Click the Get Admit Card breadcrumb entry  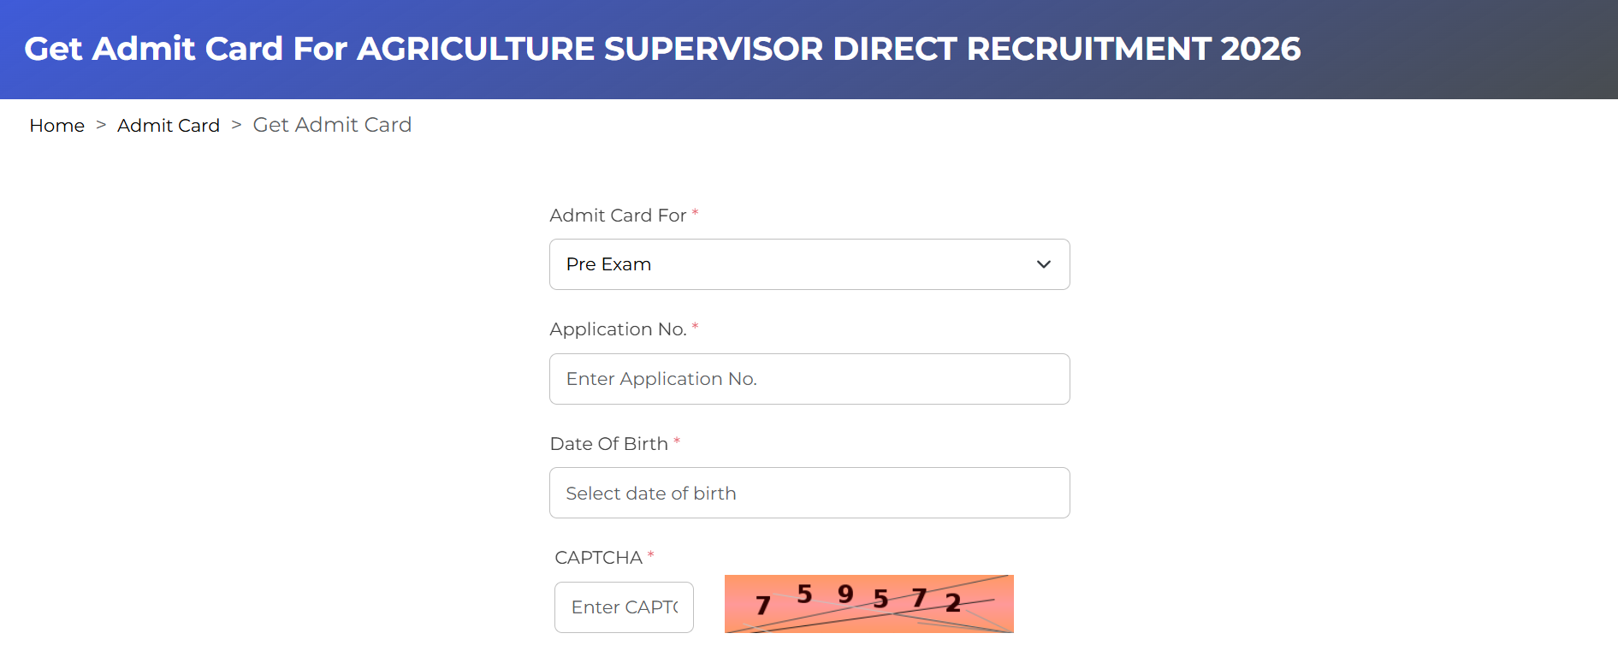coord(332,124)
